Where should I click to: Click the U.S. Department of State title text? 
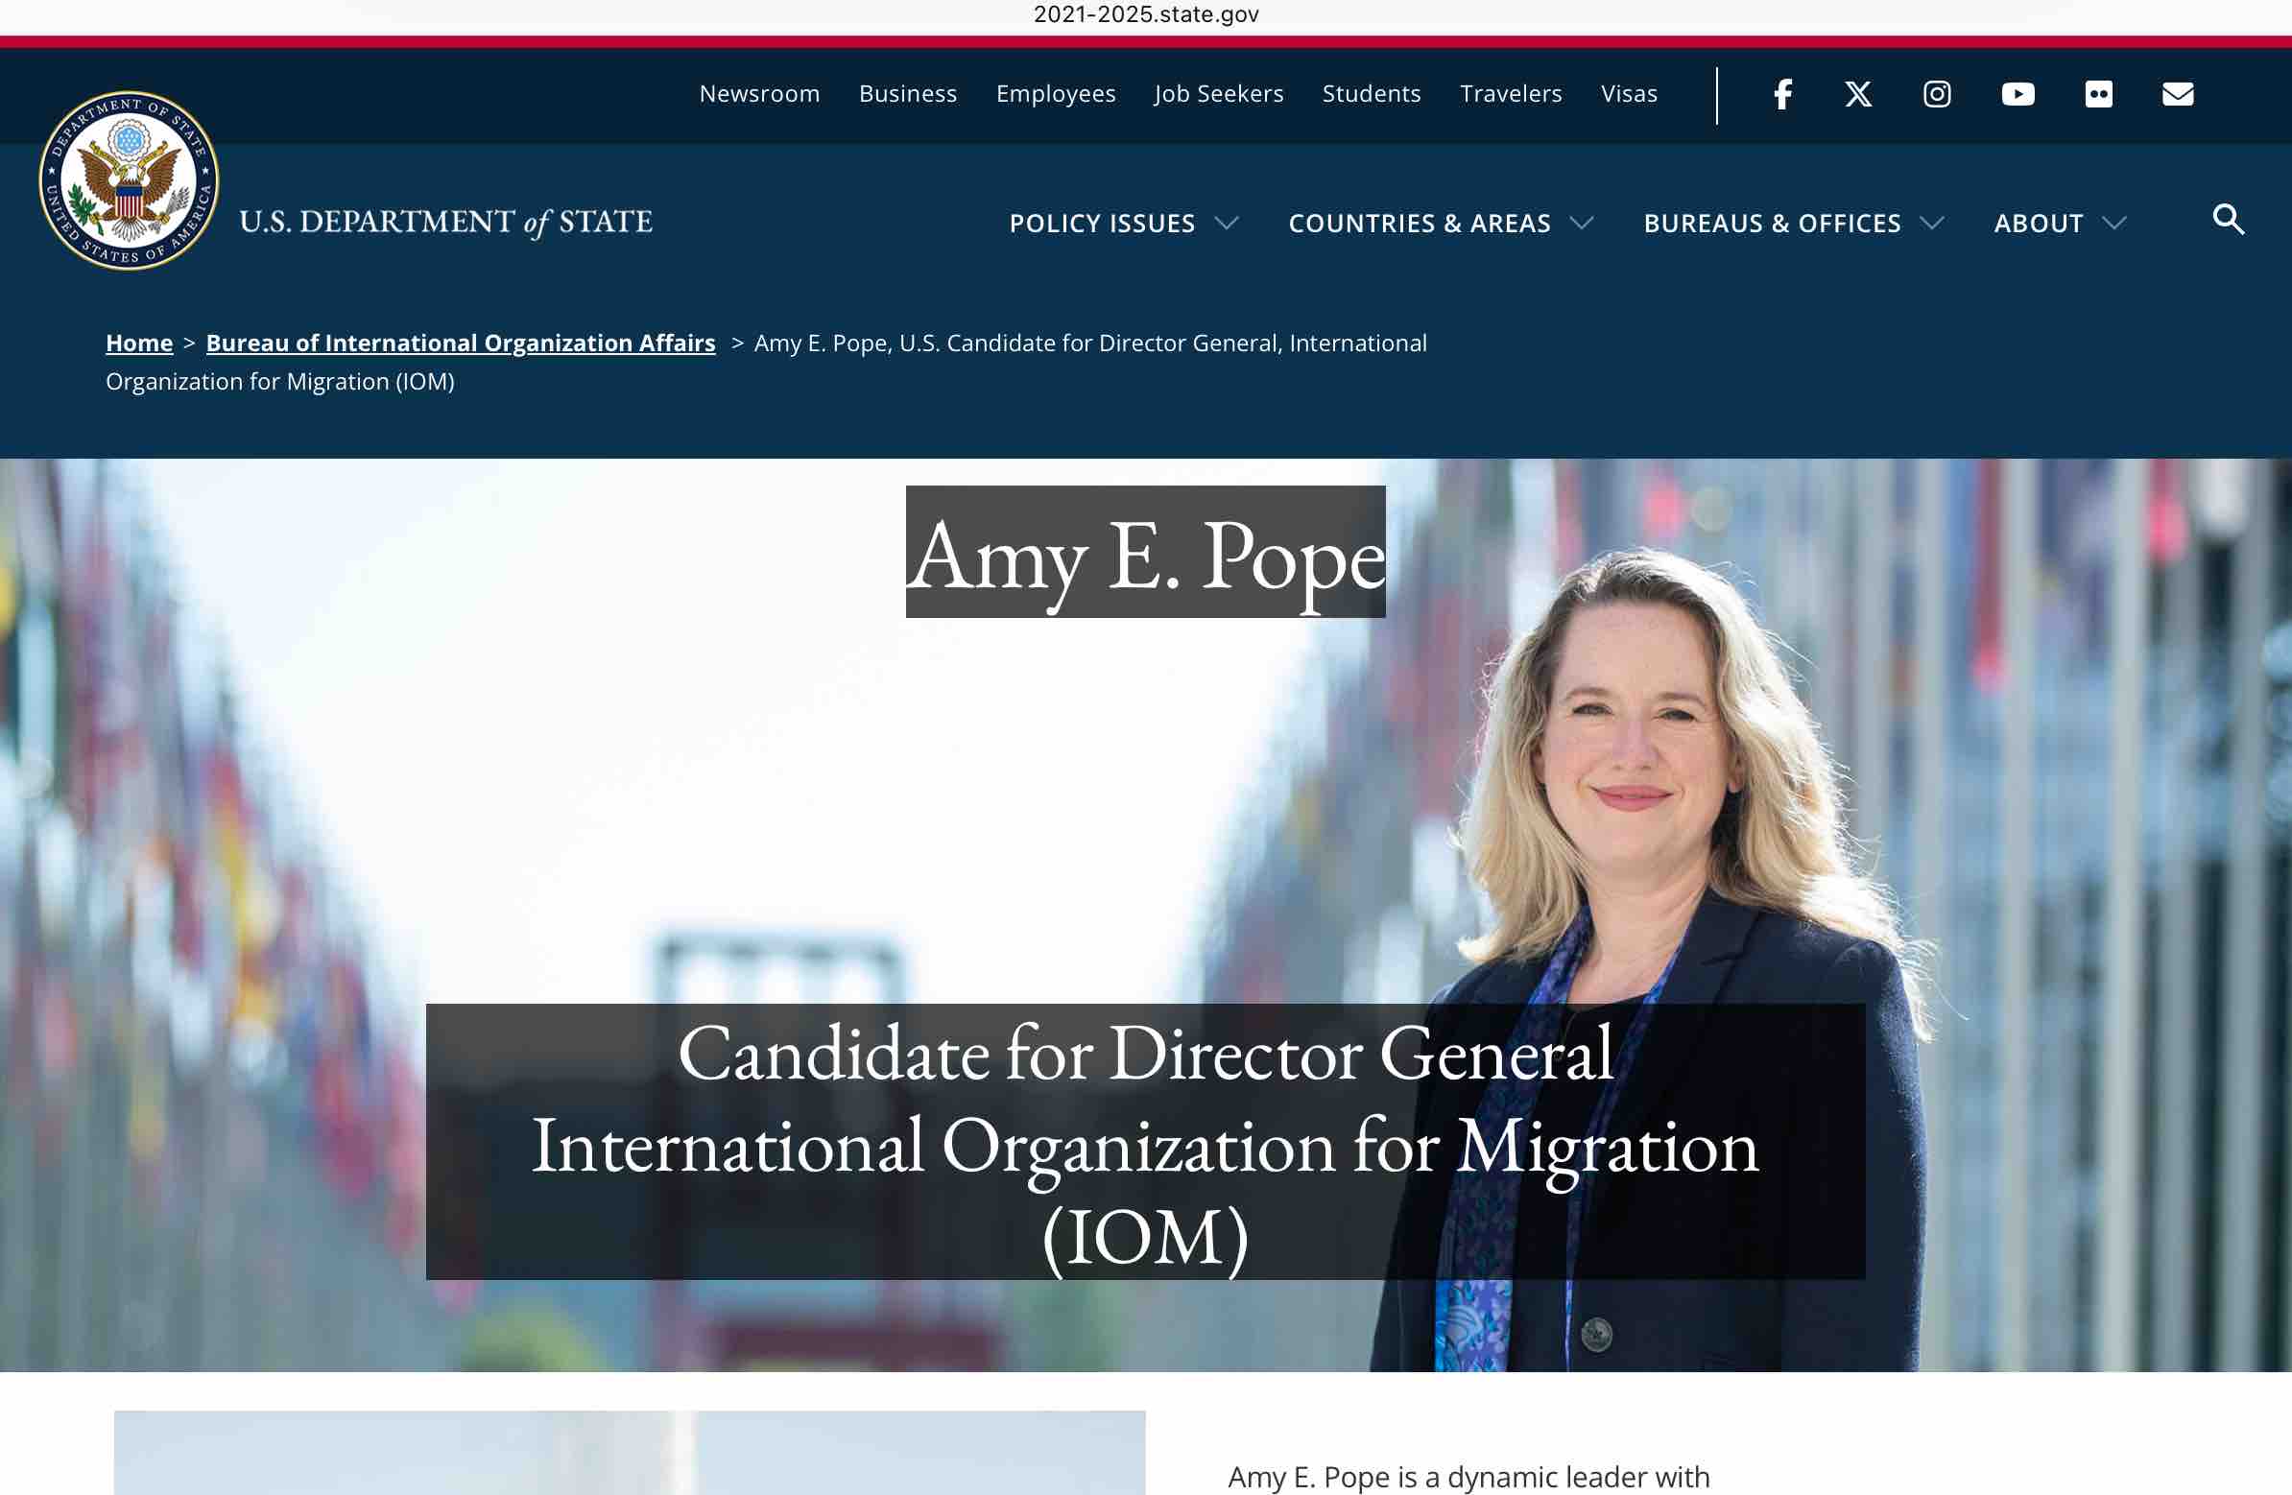(446, 223)
